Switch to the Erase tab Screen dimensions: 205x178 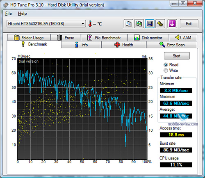coord(66,38)
